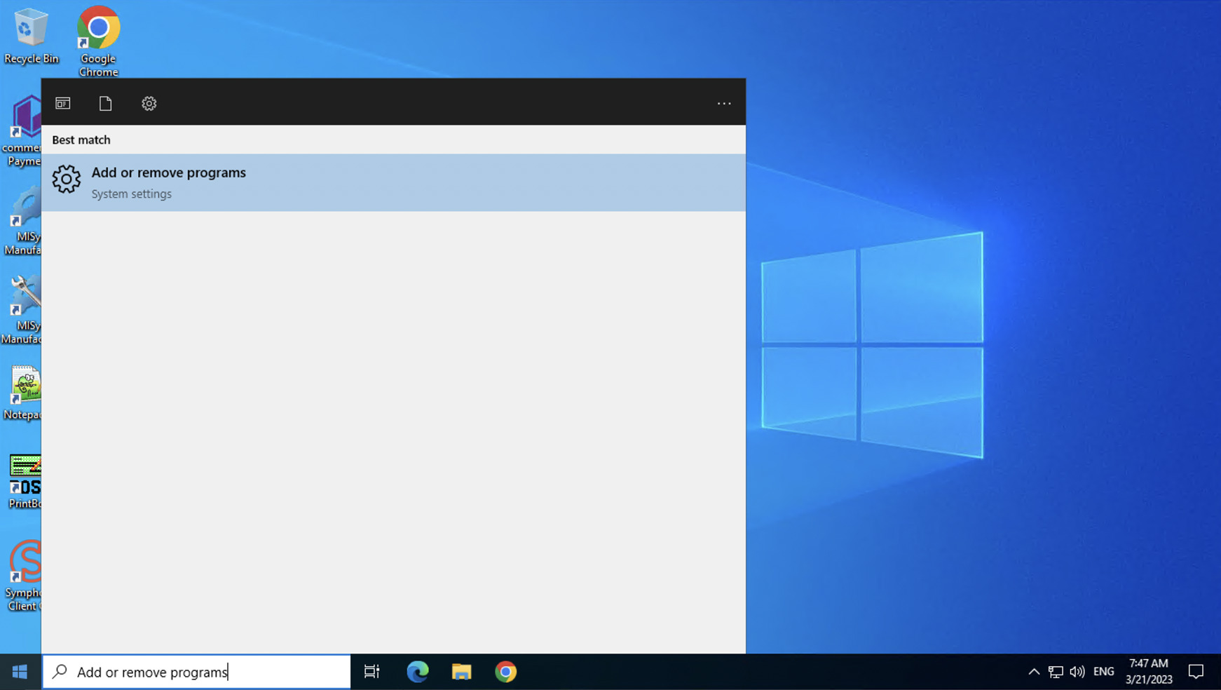Click the Best match section header
The height and width of the screenshot is (690, 1221).
(x=81, y=140)
